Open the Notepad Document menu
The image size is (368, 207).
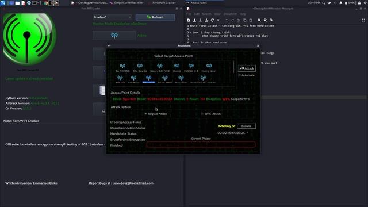point(230,14)
